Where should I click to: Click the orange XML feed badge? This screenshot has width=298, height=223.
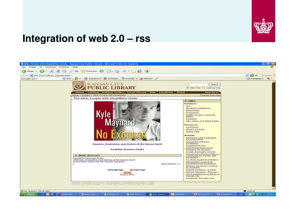click(x=127, y=172)
